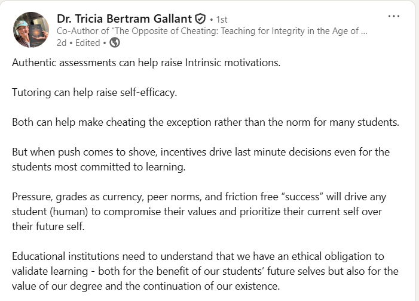Click the Educational institutions need to understand line

[x=198, y=256]
